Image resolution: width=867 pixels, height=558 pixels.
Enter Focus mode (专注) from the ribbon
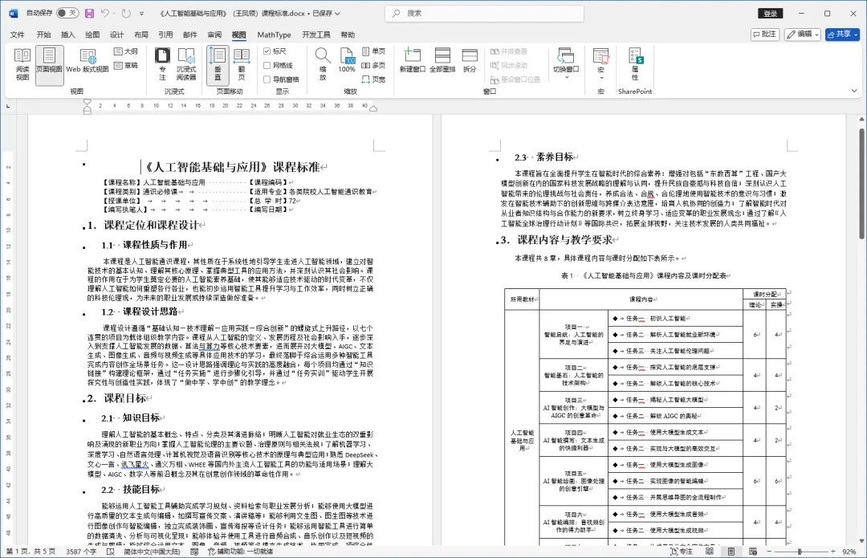(x=162, y=65)
